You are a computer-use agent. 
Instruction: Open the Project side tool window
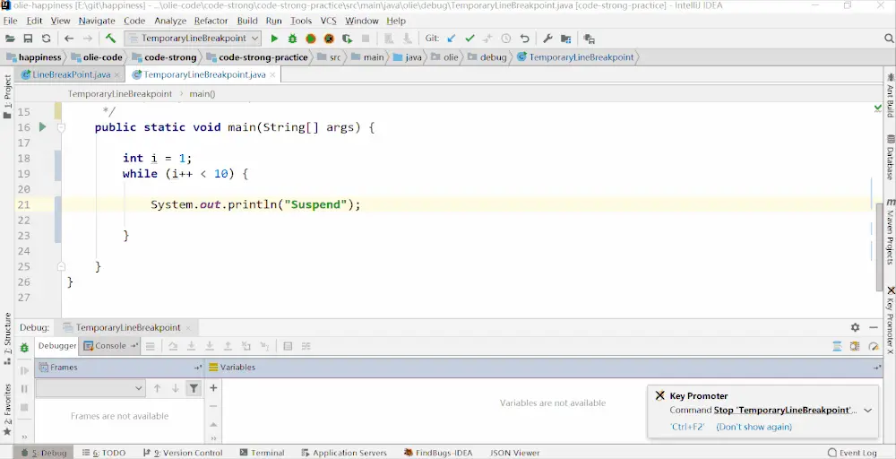point(7,96)
